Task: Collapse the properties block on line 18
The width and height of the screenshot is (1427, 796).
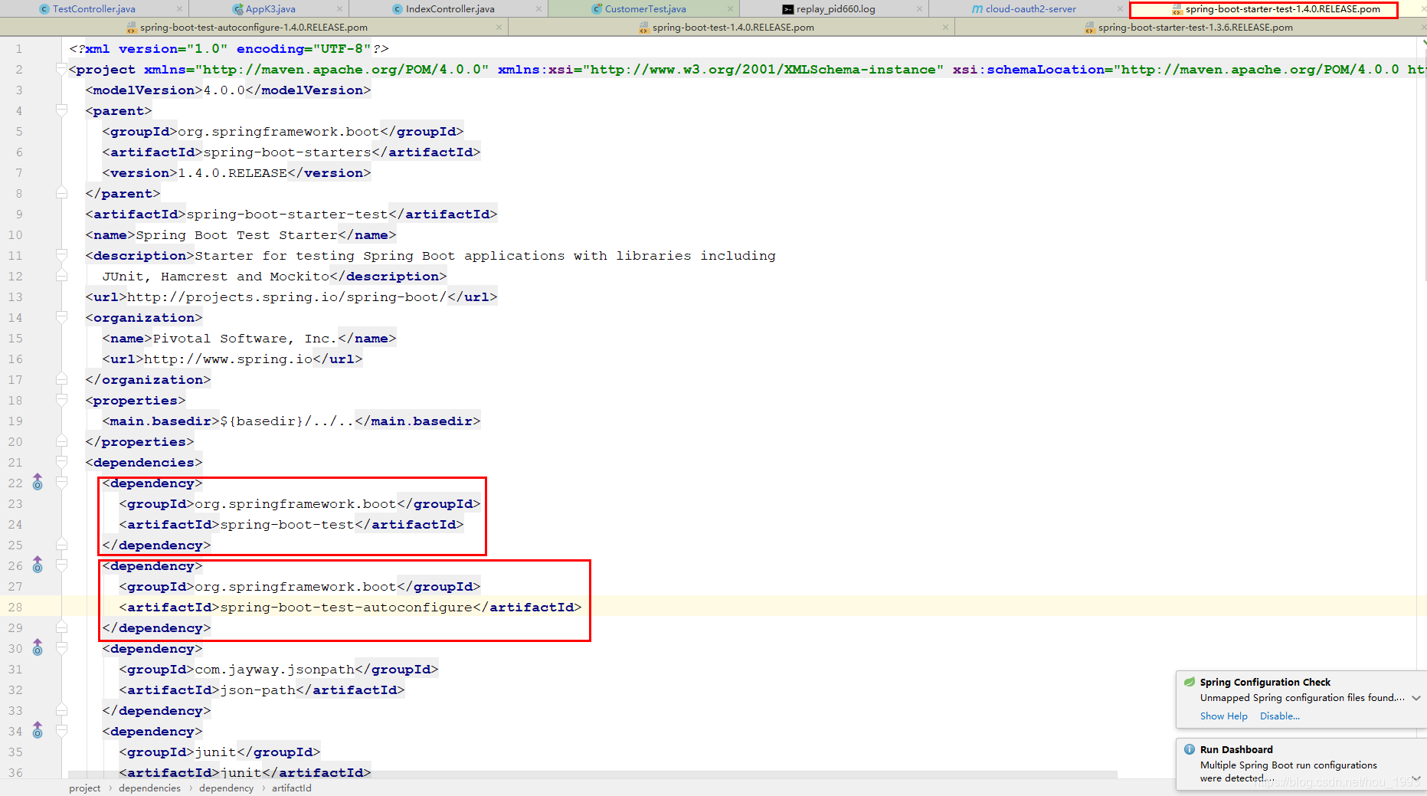Action: point(61,400)
